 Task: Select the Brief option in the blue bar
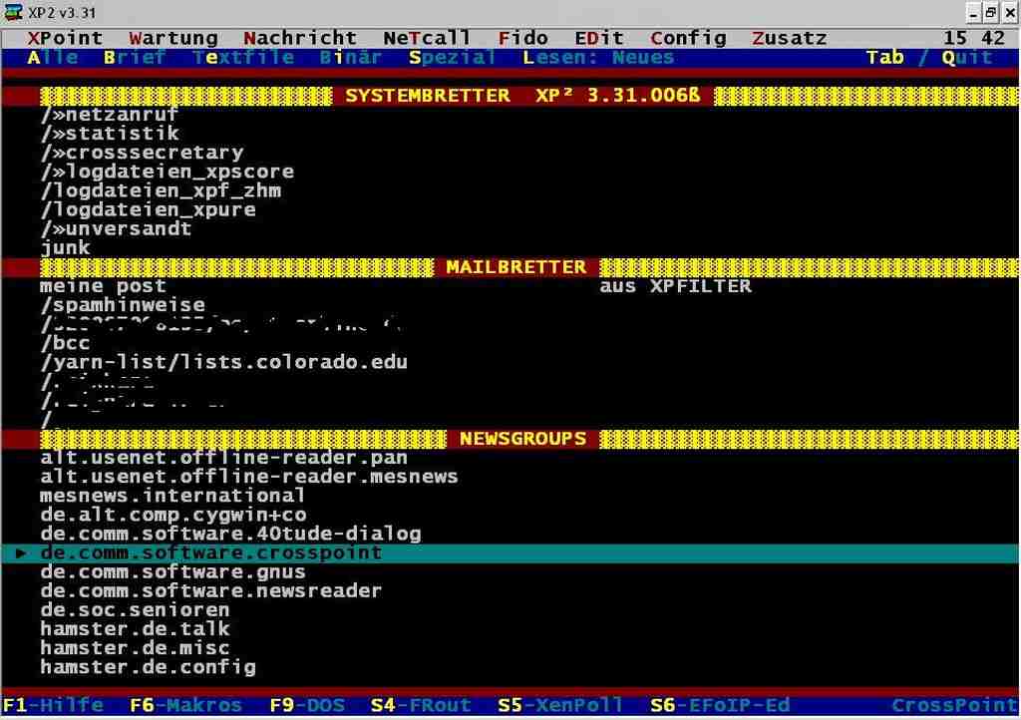point(135,58)
